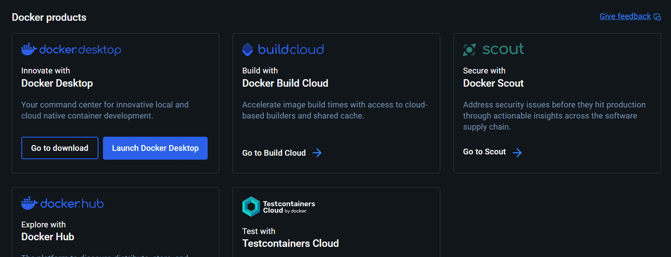This screenshot has width=671, height=257.
Task: Click the Docker Scout logo
Action: pyautogui.click(x=494, y=49)
